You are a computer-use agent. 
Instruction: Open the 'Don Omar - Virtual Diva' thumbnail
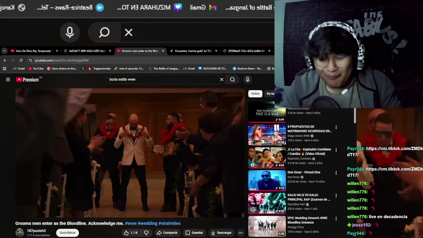[x=267, y=180]
